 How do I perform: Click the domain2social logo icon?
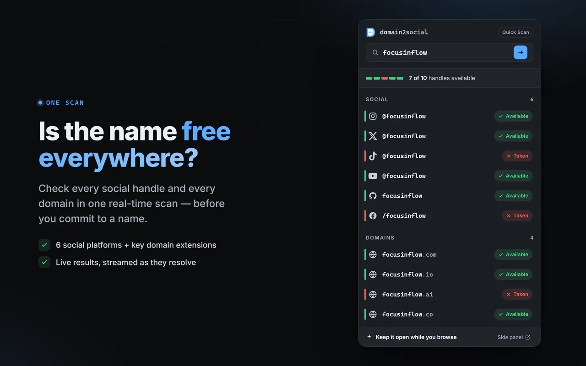tap(371, 32)
